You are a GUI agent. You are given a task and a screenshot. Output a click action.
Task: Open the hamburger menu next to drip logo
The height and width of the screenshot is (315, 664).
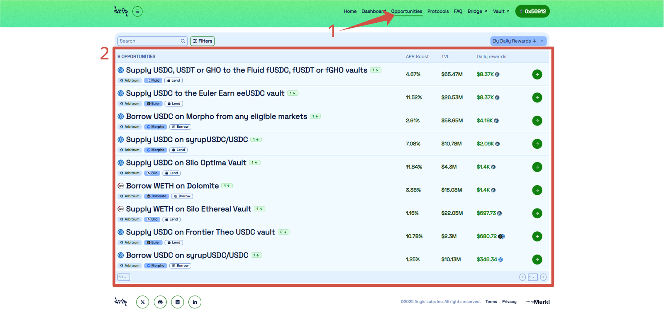point(137,11)
